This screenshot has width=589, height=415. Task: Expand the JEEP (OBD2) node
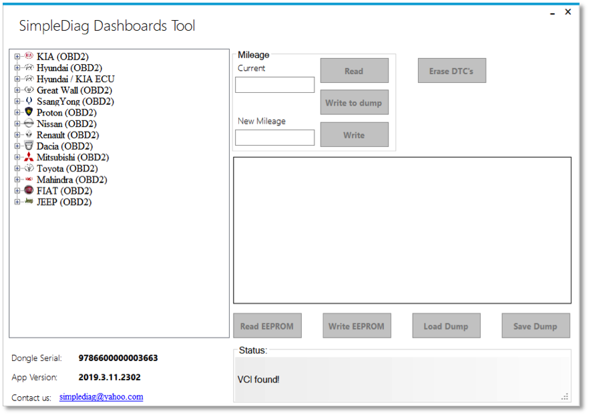[x=17, y=202]
